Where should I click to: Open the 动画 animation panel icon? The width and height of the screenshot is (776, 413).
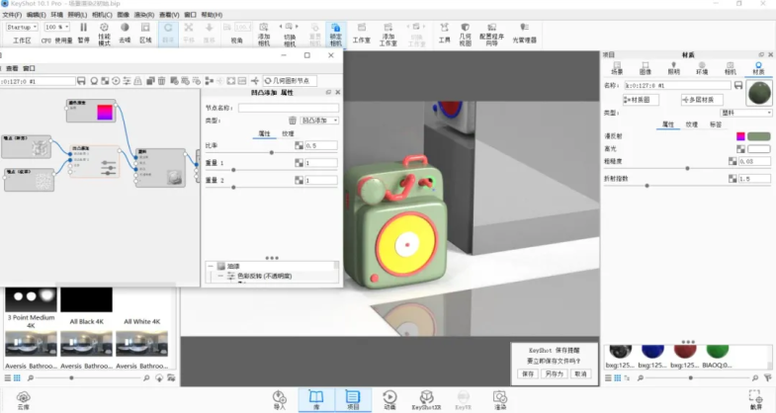tap(388, 397)
